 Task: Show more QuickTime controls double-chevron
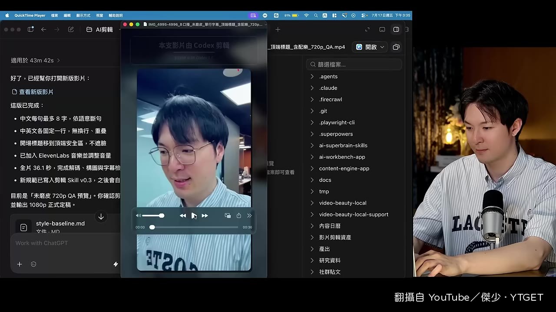[x=249, y=215]
